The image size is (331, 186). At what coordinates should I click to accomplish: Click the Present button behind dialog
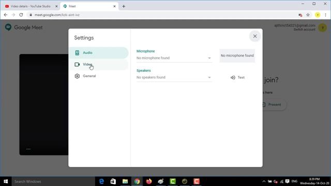tap(274, 104)
